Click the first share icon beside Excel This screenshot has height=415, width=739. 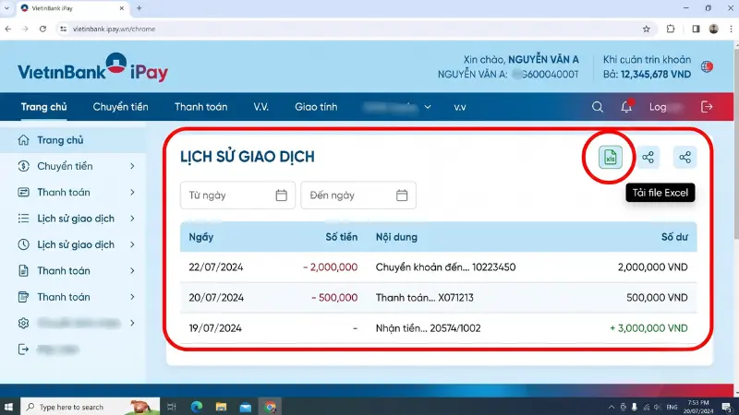click(x=648, y=157)
